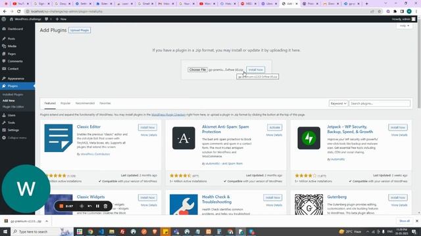
Task: Click the Jetpack plugin icon
Action: pyautogui.click(x=309, y=138)
